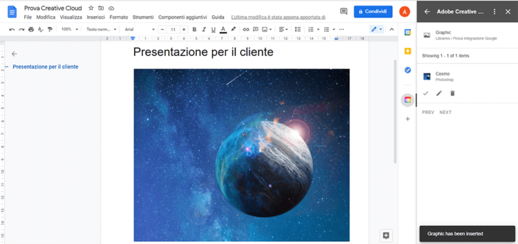Open the Graphic library category row
The width and height of the screenshot is (518, 244).
pyautogui.click(x=467, y=35)
